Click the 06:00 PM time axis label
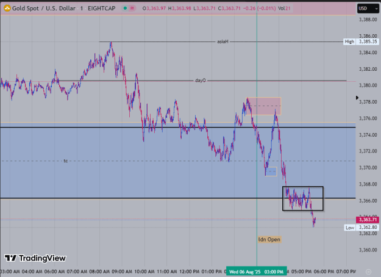This screenshot has width=381, height=277. point(324,272)
